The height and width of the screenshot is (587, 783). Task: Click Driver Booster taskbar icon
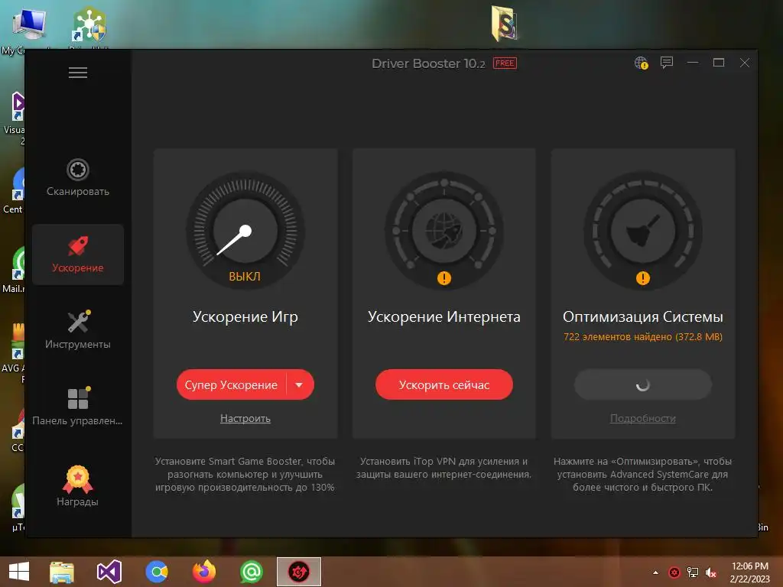pyautogui.click(x=299, y=572)
